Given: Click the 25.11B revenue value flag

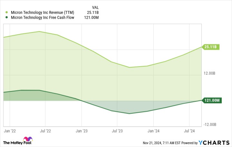Looking at the screenshot, I should [x=210, y=47].
